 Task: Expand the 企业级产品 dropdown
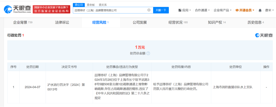coord(223,10)
